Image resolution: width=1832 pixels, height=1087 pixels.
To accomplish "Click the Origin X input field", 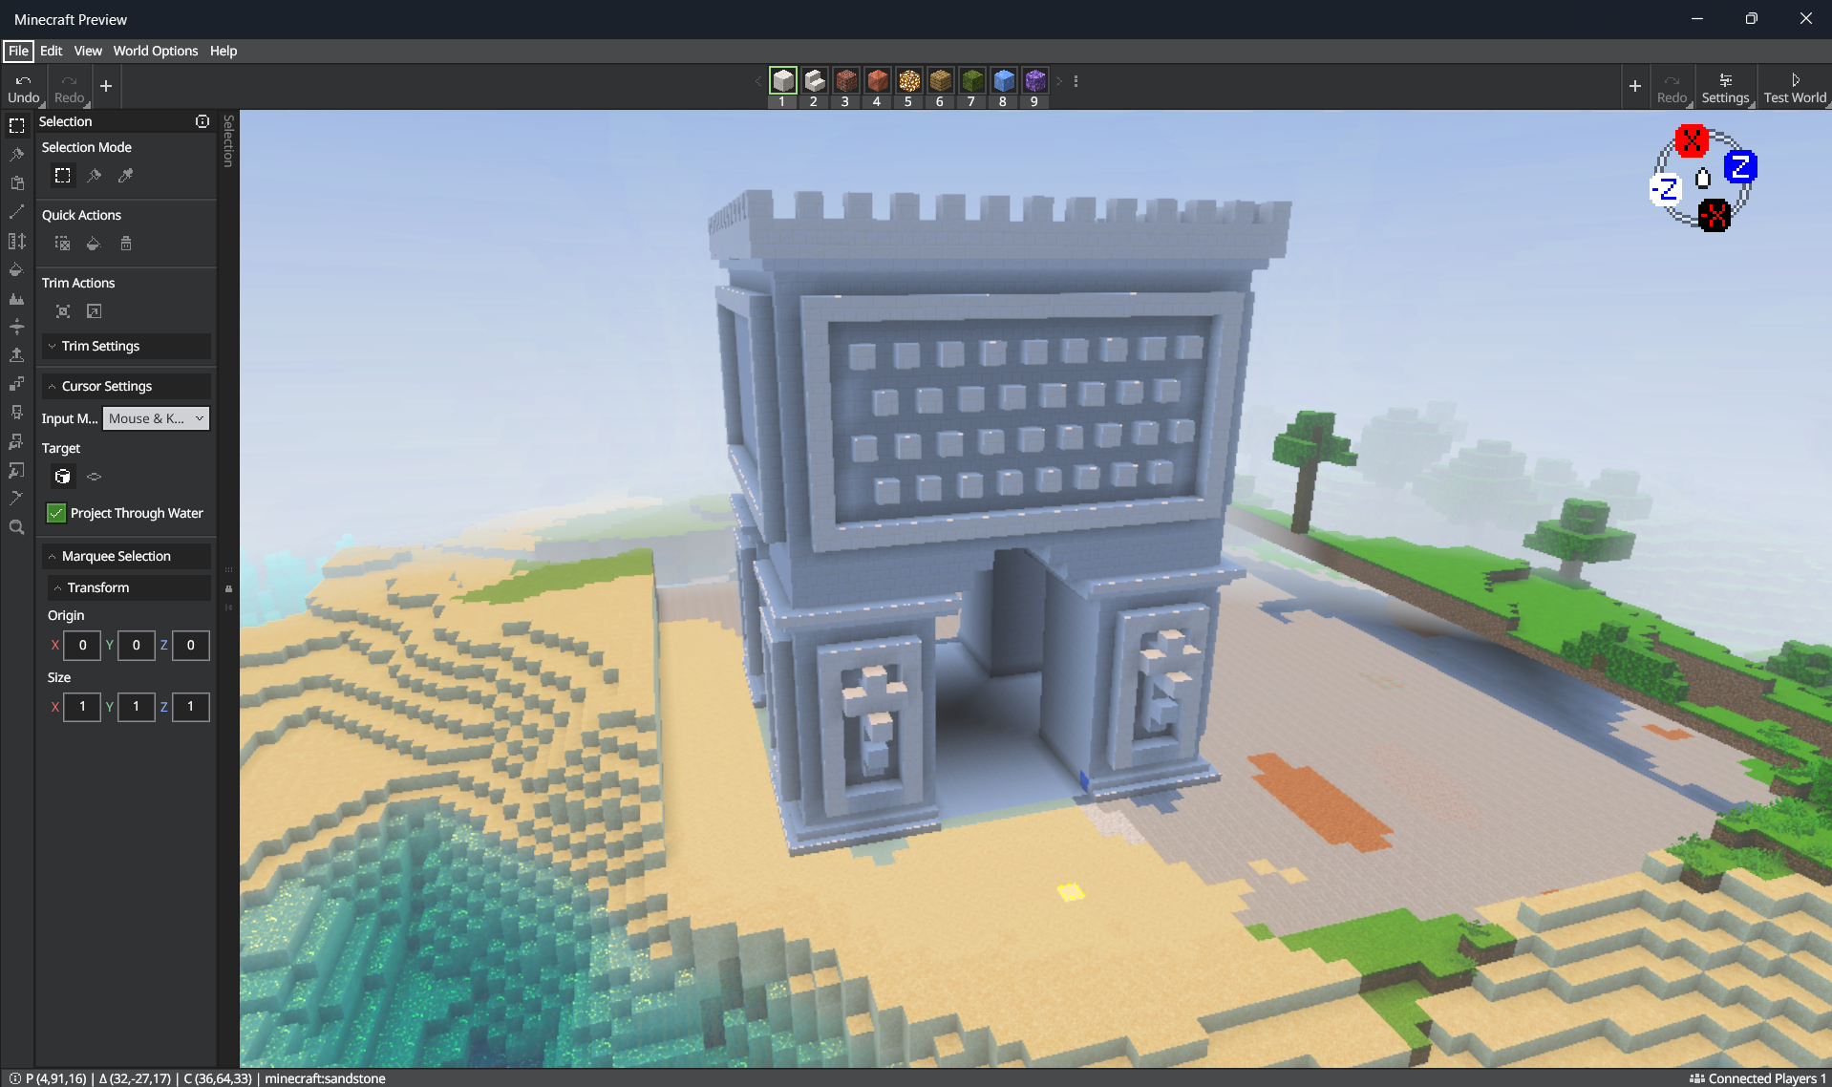I will [x=82, y=645].
